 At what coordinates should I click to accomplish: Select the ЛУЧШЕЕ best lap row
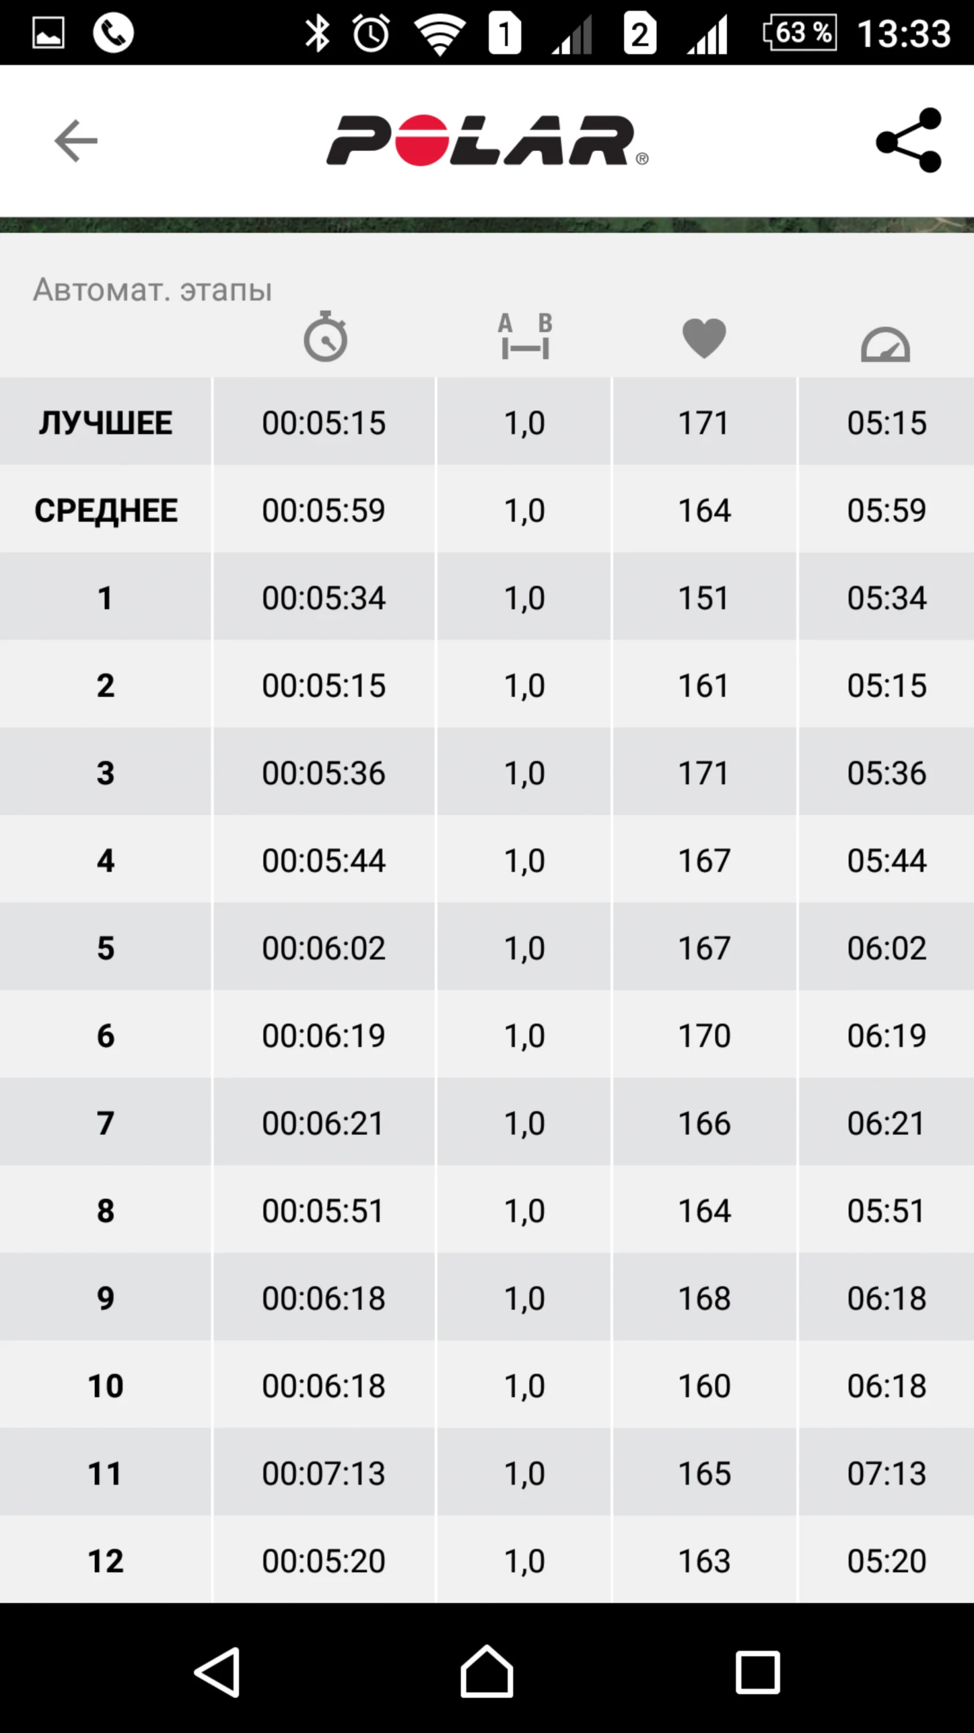(106, 422)
